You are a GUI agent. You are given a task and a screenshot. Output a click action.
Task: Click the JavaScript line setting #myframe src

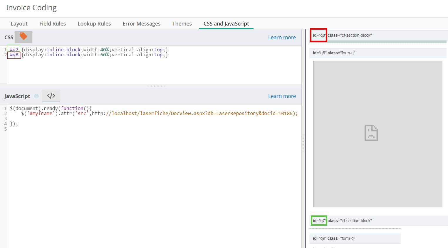point(159,113)
